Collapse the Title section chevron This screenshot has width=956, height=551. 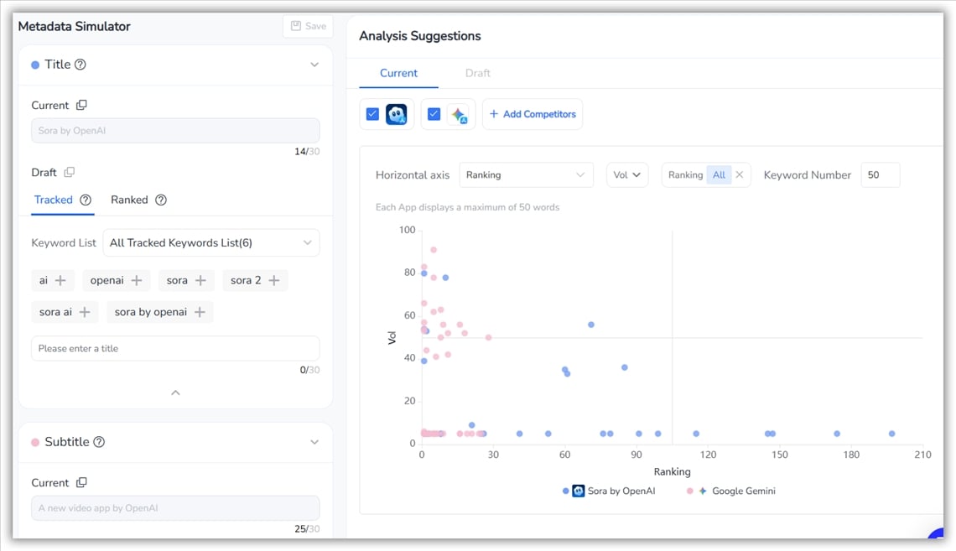click(314, 65)
